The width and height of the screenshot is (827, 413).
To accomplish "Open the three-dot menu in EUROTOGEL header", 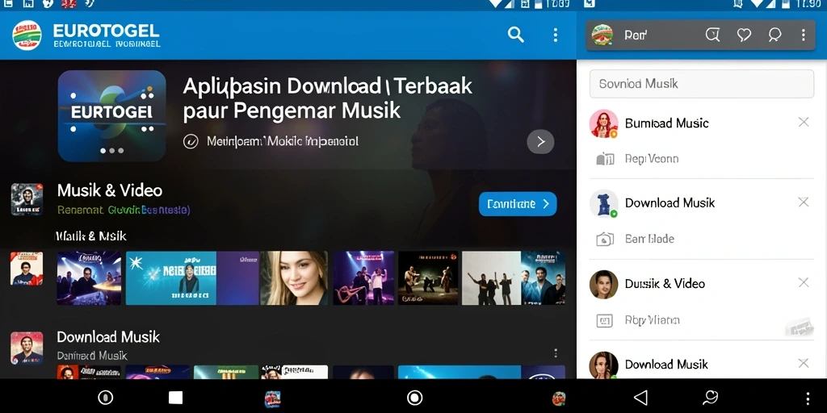I will click(555, 35).
